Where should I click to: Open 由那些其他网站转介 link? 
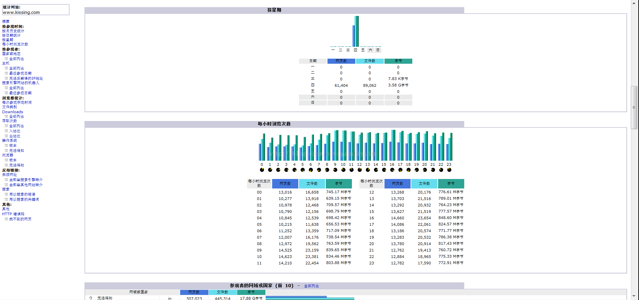pyautogui.click(x=26, y=185)
